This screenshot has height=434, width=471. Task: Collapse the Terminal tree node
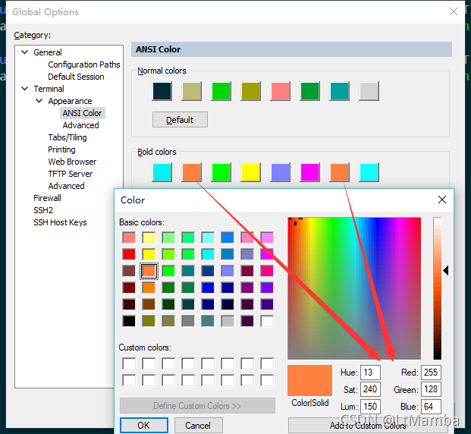pos(25,89)
